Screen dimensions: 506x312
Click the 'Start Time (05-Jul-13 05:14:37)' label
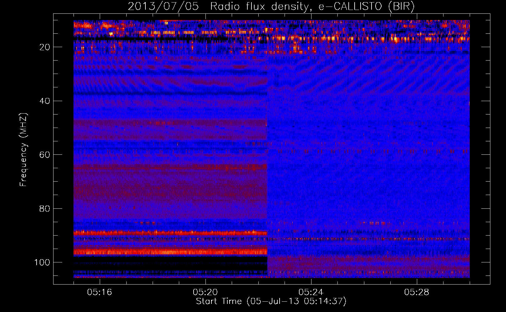(x=271, y=301)
